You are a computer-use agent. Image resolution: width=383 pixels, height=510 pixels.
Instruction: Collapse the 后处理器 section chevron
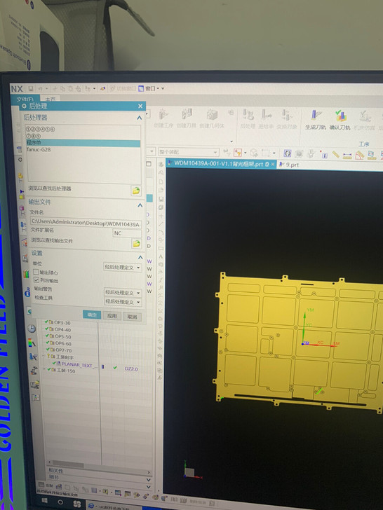click(140, 118)
